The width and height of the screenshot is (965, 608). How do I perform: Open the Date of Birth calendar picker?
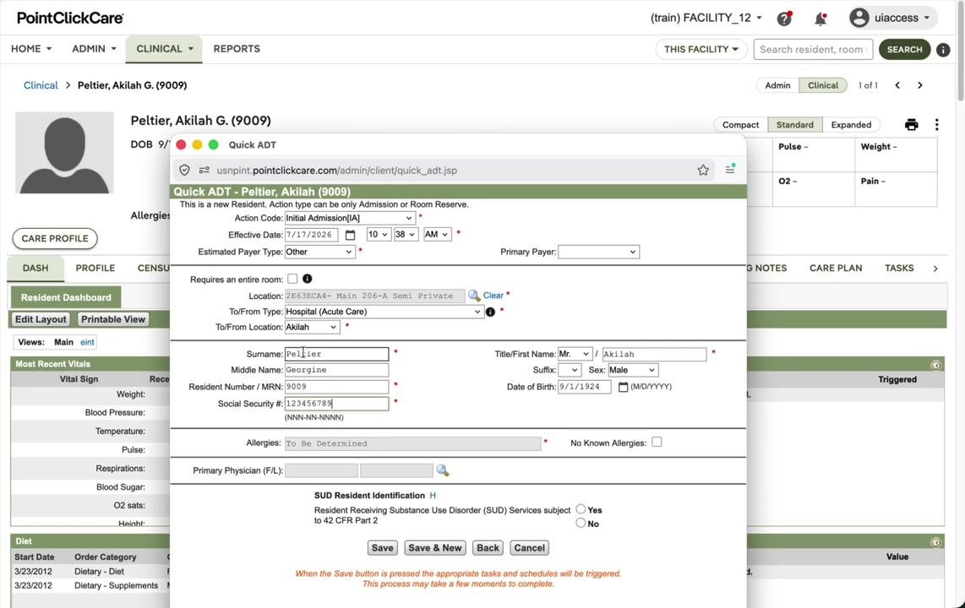623,387
